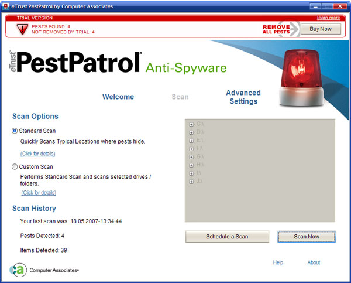Viewport: 351px width, 283px height.
Task: Click the red warning triangle icon
Action: point(22,29)
